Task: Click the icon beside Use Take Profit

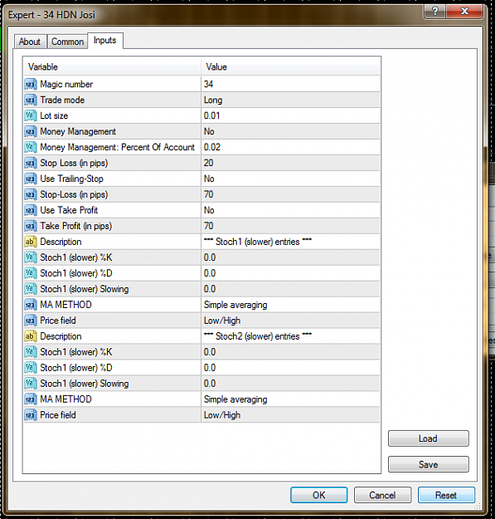Action: coord(30,210)
